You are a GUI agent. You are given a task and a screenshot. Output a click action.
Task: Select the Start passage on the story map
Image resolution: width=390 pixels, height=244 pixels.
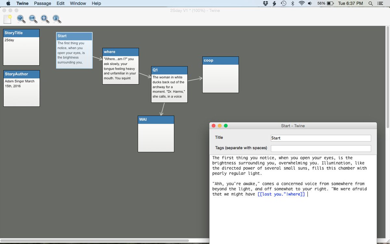click(74, 50)
